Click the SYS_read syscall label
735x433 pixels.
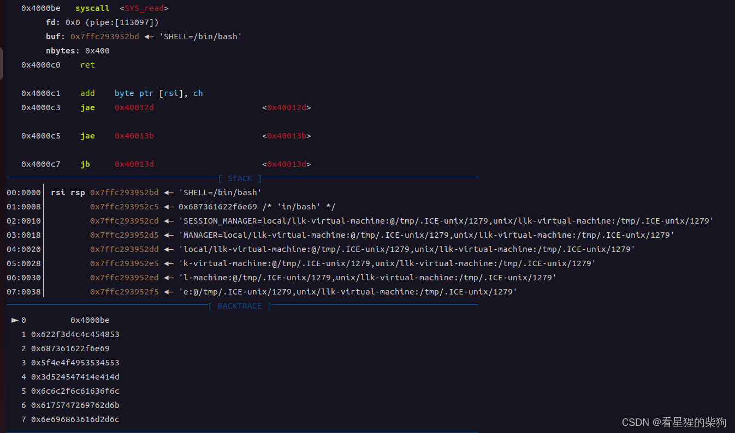pos(144,8)
